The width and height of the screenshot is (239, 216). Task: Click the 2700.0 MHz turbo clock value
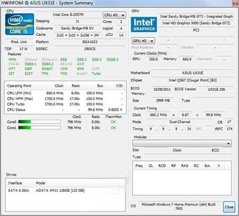click(54, 104)
